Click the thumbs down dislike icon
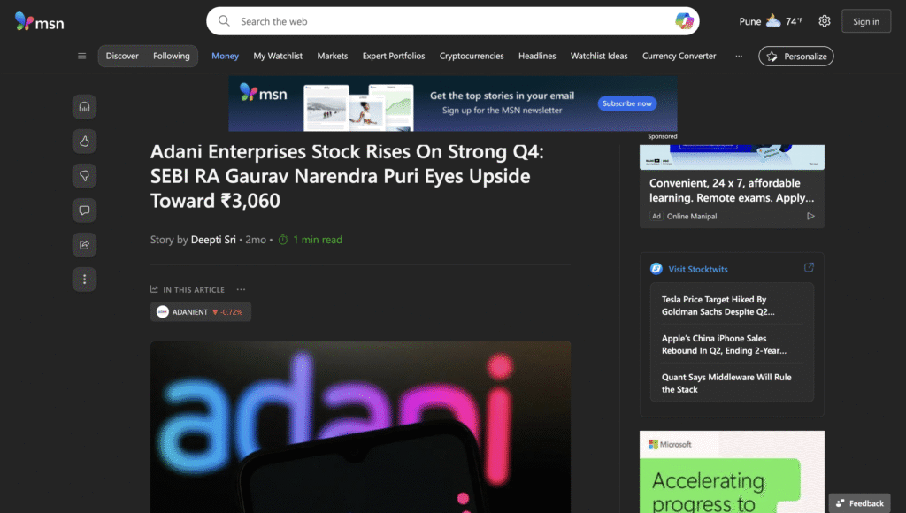 pos(84,176)
